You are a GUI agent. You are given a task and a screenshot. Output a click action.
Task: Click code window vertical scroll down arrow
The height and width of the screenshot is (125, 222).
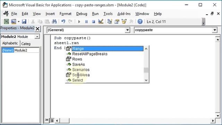(218, 116)
